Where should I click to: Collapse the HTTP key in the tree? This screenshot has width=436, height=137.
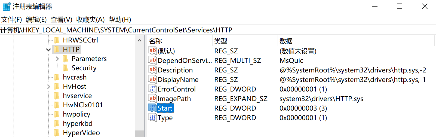click(x=48, y=50)
